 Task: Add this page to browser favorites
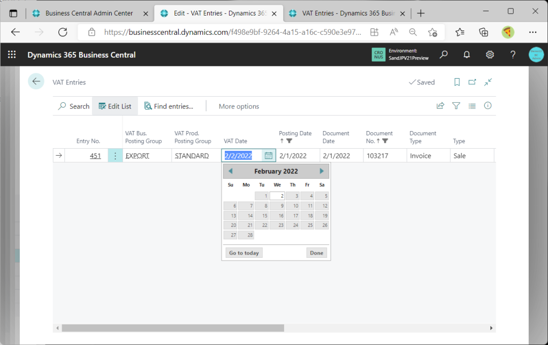(432, 32)
